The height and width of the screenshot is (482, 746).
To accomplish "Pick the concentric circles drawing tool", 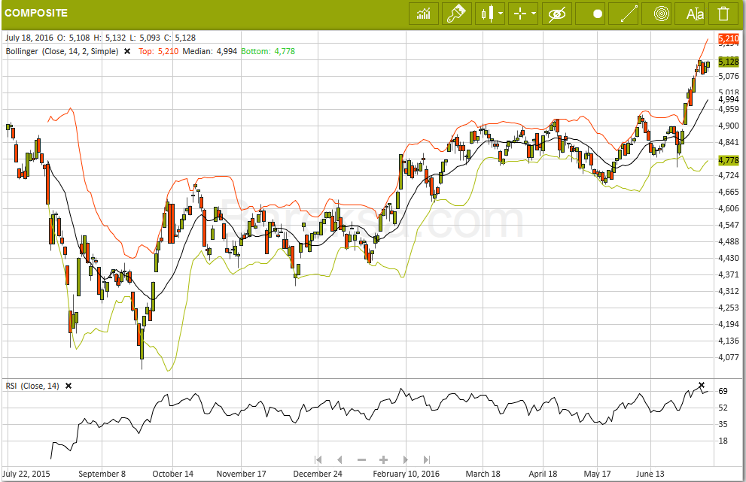I will click(x=661, y=14).
